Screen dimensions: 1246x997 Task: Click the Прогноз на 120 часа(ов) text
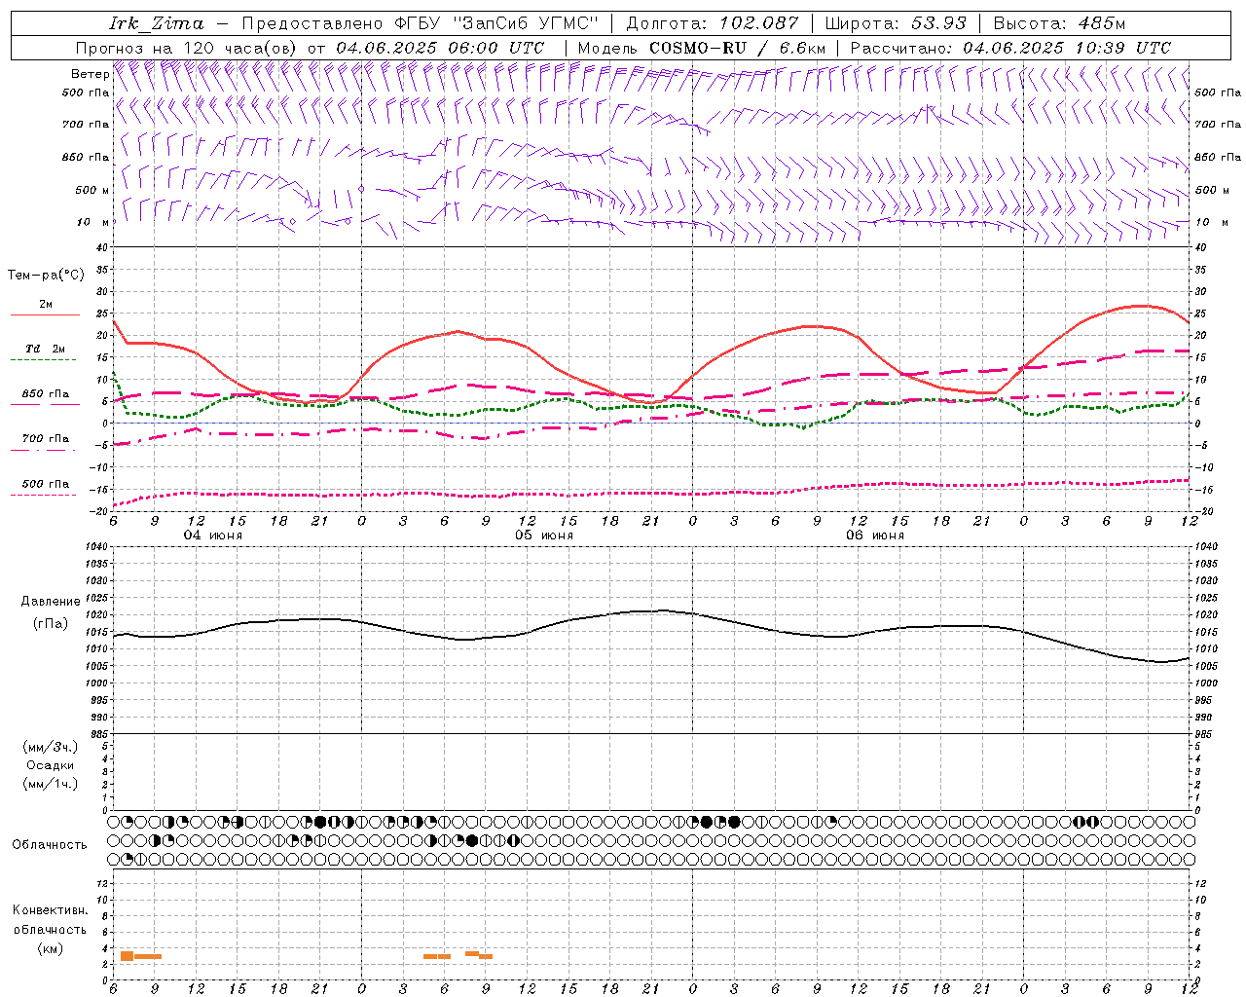[x=188, y=47]
